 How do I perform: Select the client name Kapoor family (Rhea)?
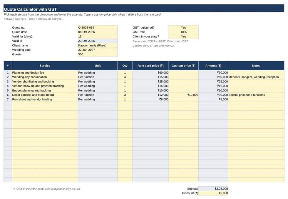pos(98,45)
